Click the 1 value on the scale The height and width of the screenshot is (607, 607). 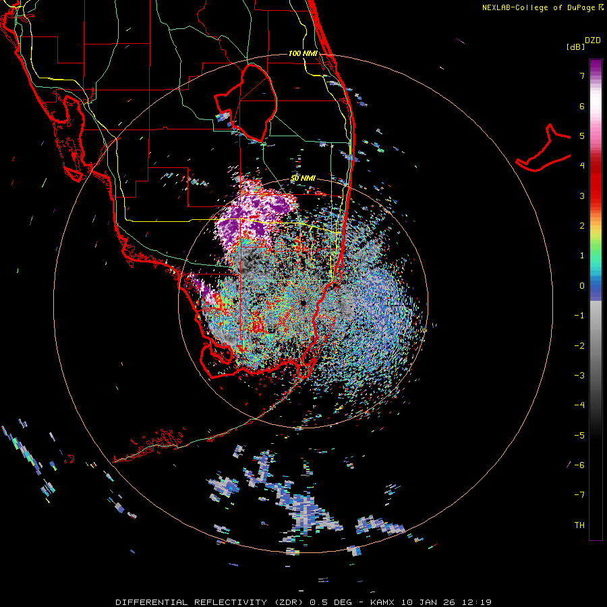[x=582, y=256]
